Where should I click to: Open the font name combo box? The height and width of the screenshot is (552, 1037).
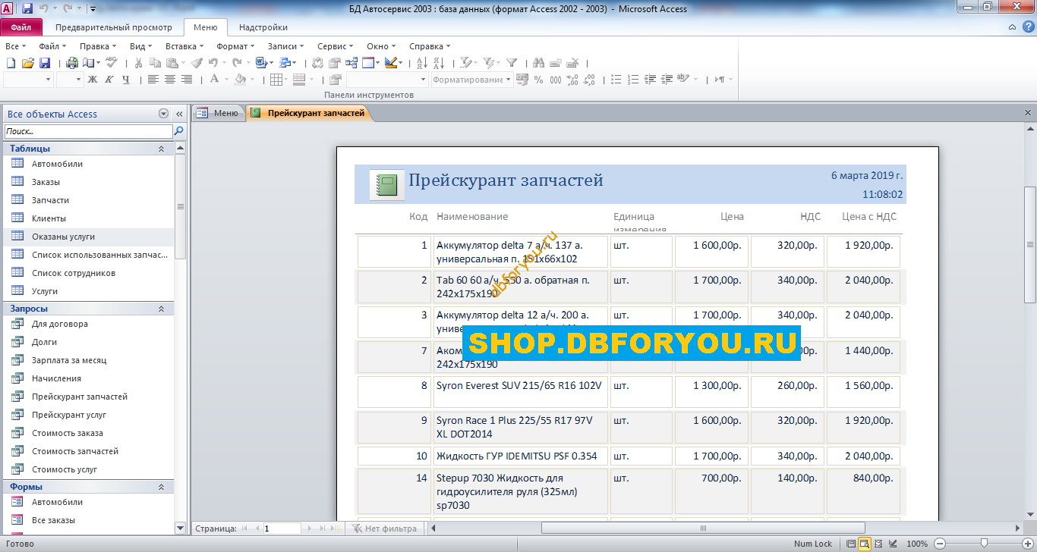pyautogui.click(x=28, y=80)
